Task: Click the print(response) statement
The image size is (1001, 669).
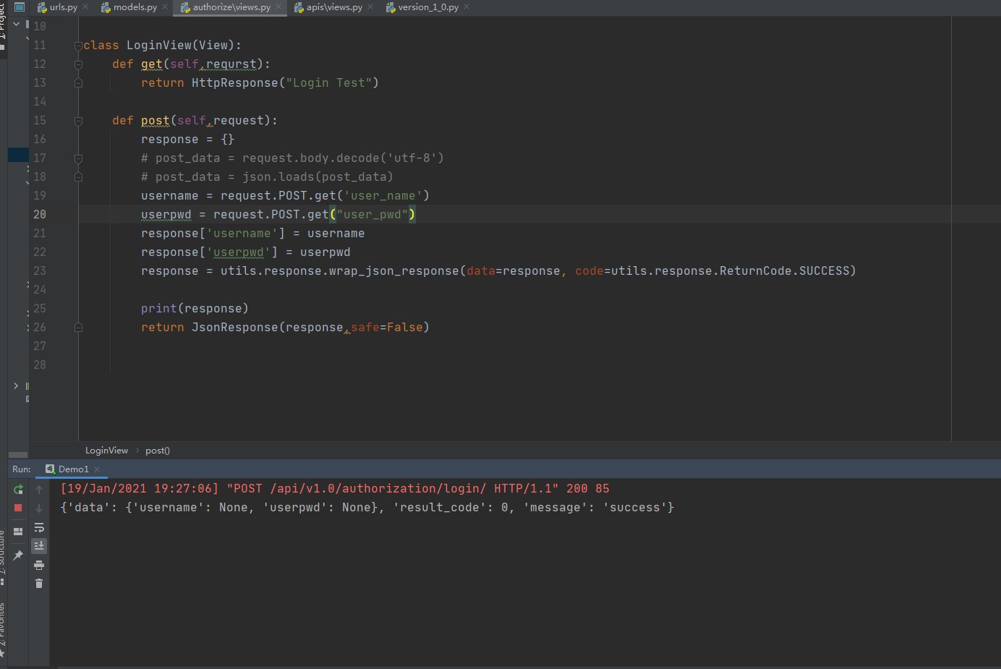Action: pos(195,309)
